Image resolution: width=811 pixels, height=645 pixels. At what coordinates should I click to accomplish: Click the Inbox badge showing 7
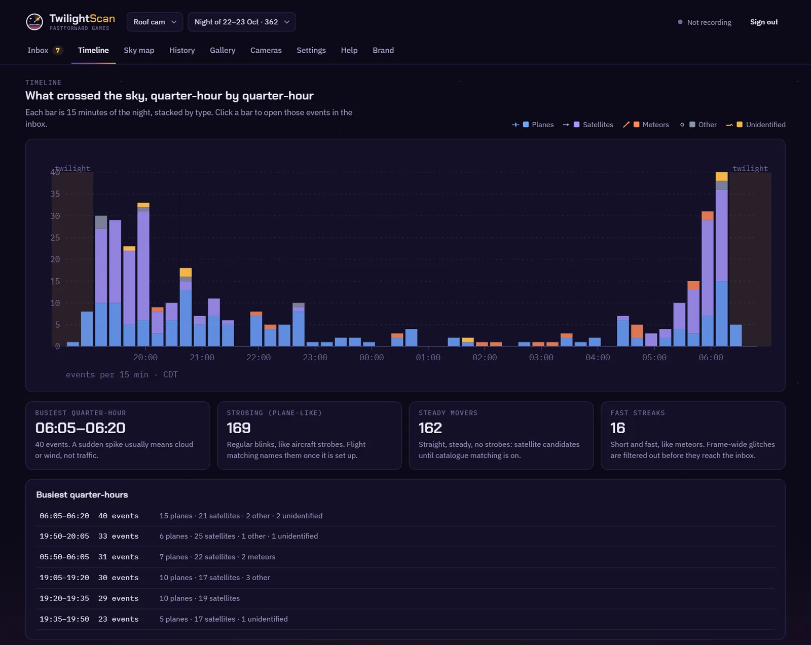pyautogui.click(x=58, y=50)
